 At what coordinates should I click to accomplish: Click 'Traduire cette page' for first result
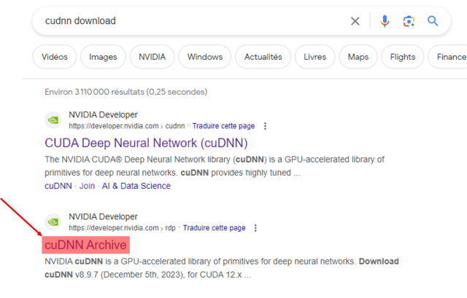coord(223,126)
